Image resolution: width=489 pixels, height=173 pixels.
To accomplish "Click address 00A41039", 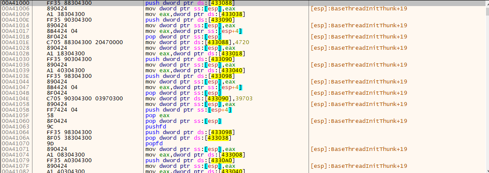I will click(x=15, y=70).
